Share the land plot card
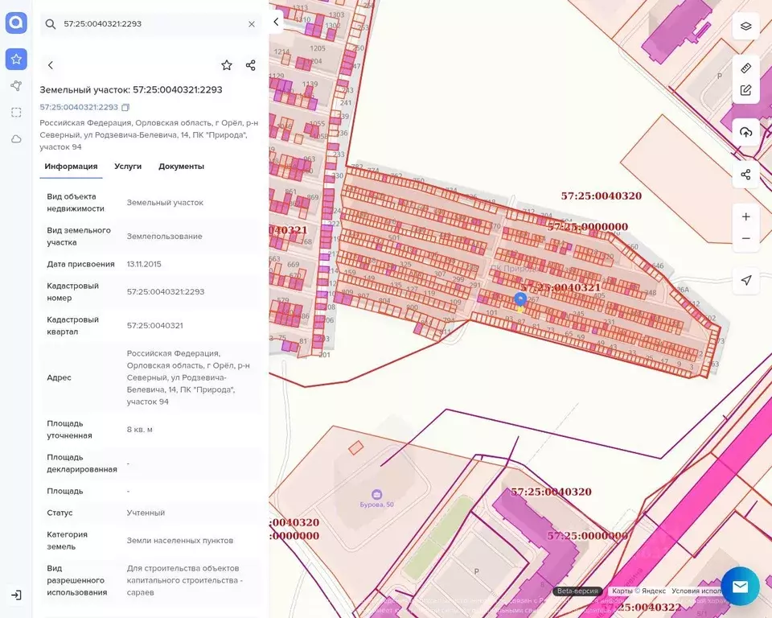Screen dimensions: 772x618 tap(250, 65)
